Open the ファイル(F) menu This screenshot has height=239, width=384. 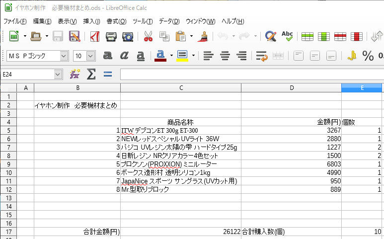click(15, 21)
